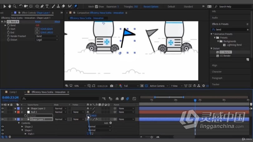Open the Composition panel tab
This screenshot has width=253, height=142.
coord(100,13)
